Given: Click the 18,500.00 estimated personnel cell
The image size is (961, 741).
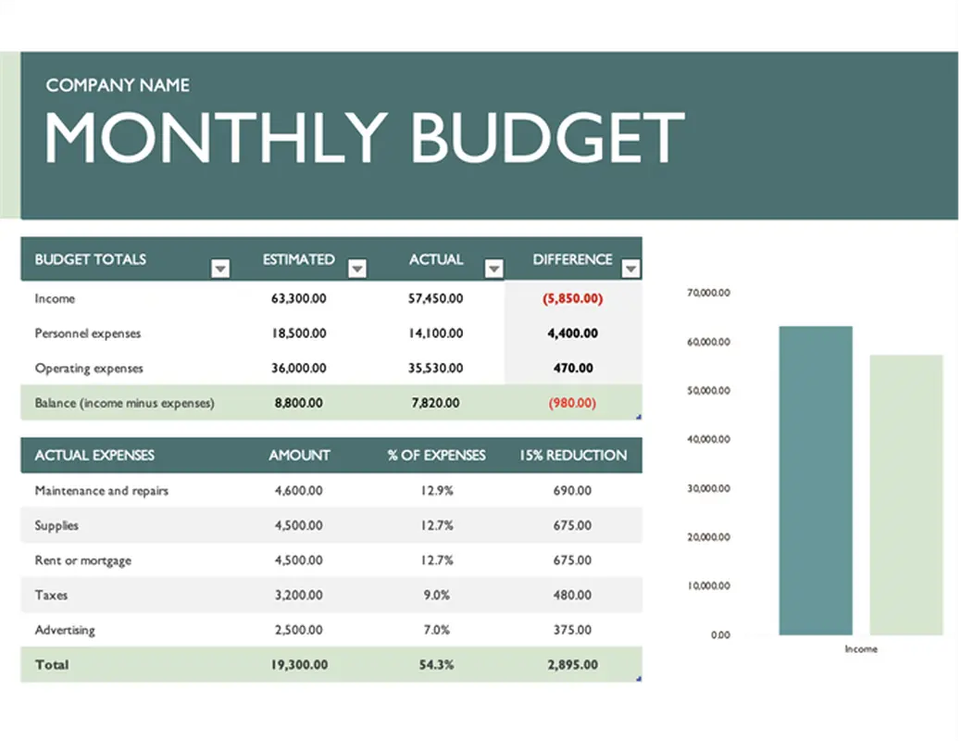Looking at the screenshot, I should coord(299,333).
